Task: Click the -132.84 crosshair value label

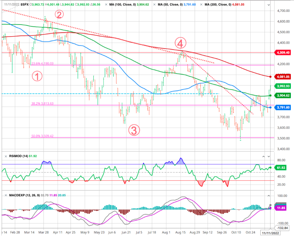Action: click(282, 228)
